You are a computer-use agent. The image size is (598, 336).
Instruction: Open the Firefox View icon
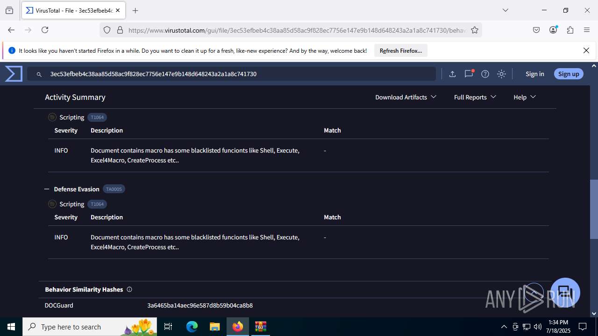[9, 10]
